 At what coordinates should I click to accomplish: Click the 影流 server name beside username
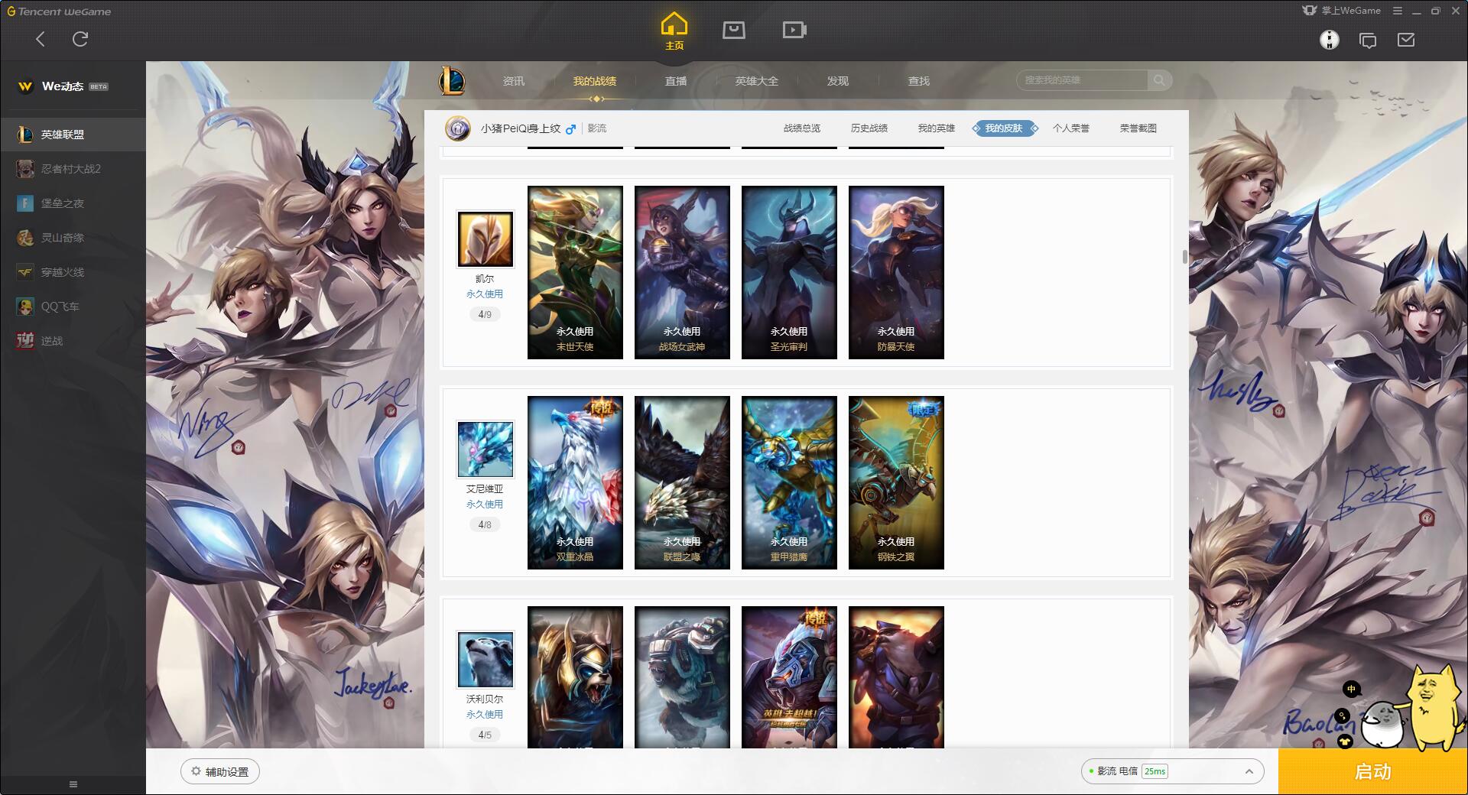coord(597,128)
